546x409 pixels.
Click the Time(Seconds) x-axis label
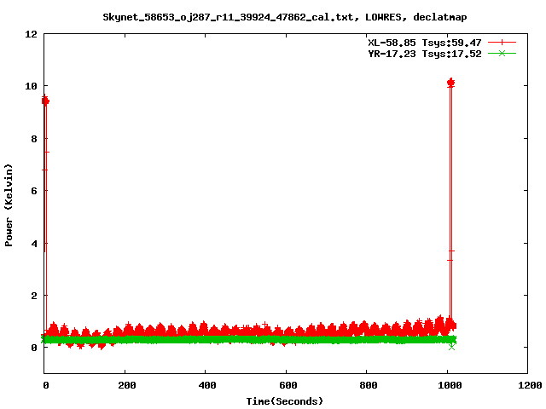pyautogui.click(x=285, y=401)
